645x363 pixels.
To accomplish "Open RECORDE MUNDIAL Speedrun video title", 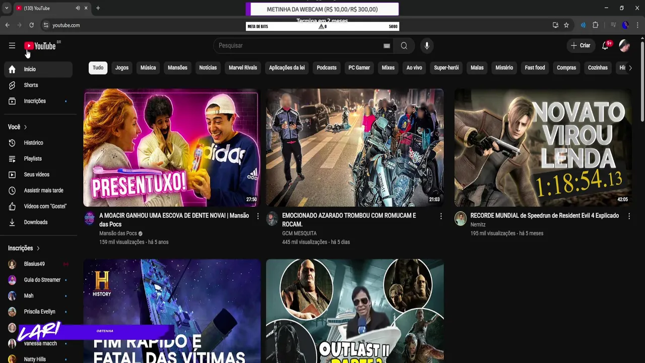I will [544, 216].
